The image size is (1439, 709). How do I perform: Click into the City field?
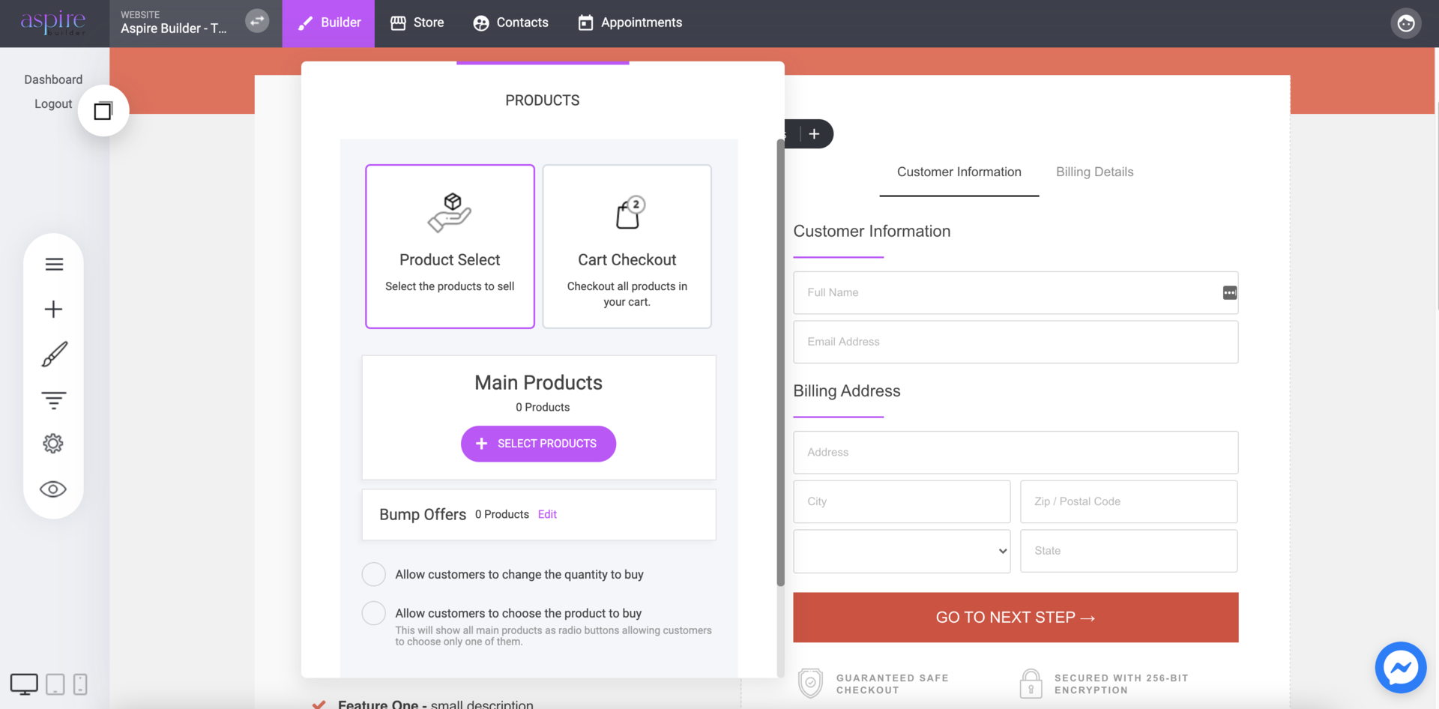tap(902, 501)
